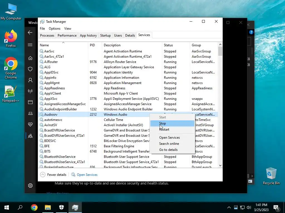The image size is (285, 213).
Task: Select the autotimesvc service row
Action: tap(128, 120)
